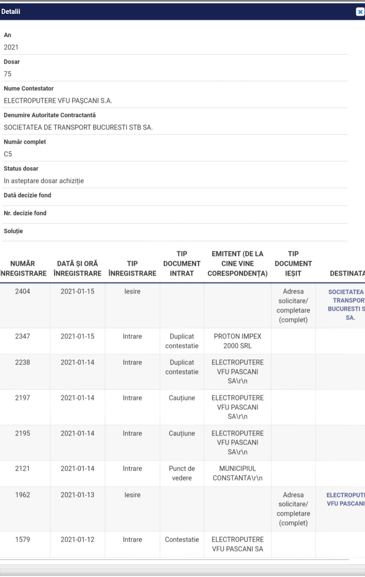Screen dimensions: 365x577
Task: Click PROTON IMPEX 2000 SRL cell
Action: tap(238, 341)
